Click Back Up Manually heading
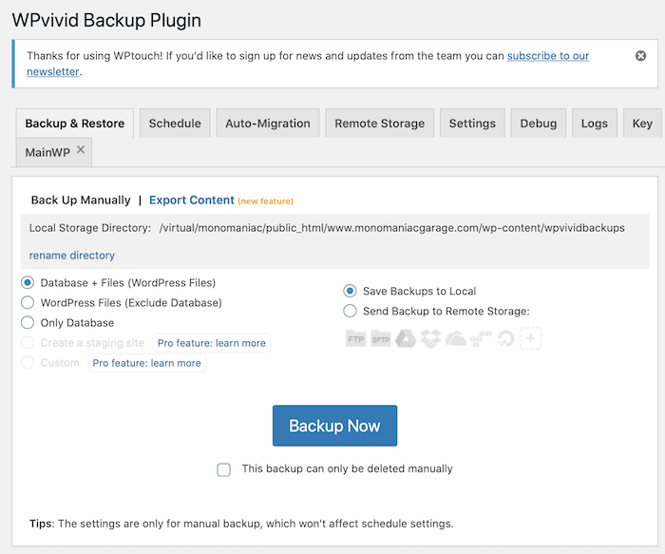This screenshot has height=554, width=665. click(x=81, y=201)
